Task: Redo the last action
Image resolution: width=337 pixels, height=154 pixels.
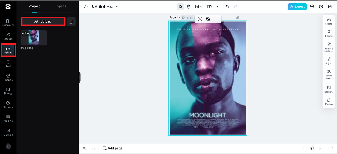Action: click(x=236, y=7)
